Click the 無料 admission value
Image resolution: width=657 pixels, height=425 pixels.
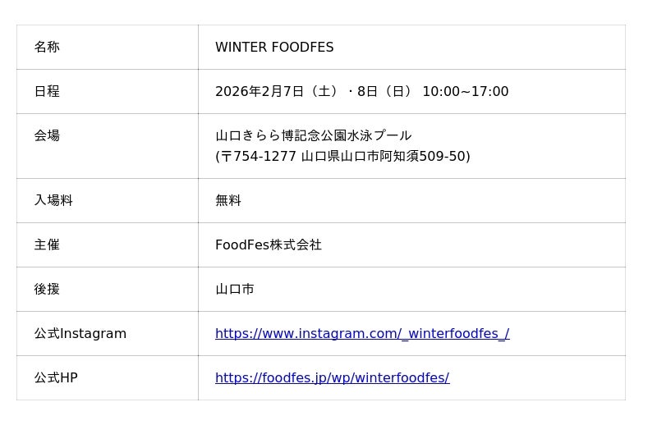228,200
